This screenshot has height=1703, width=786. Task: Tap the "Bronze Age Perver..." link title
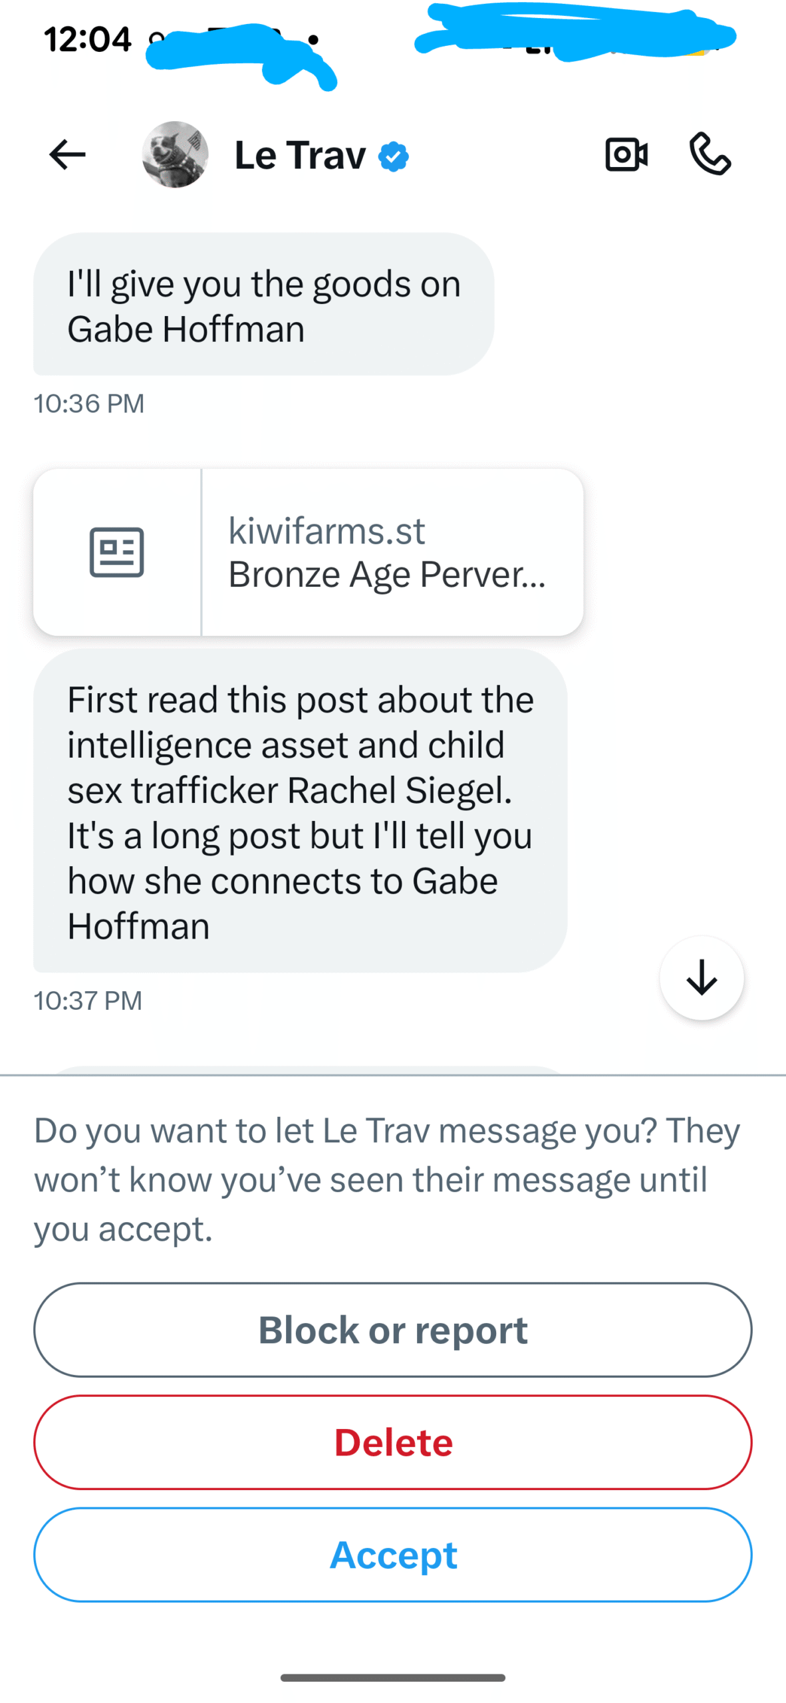[x=387, y=575]
